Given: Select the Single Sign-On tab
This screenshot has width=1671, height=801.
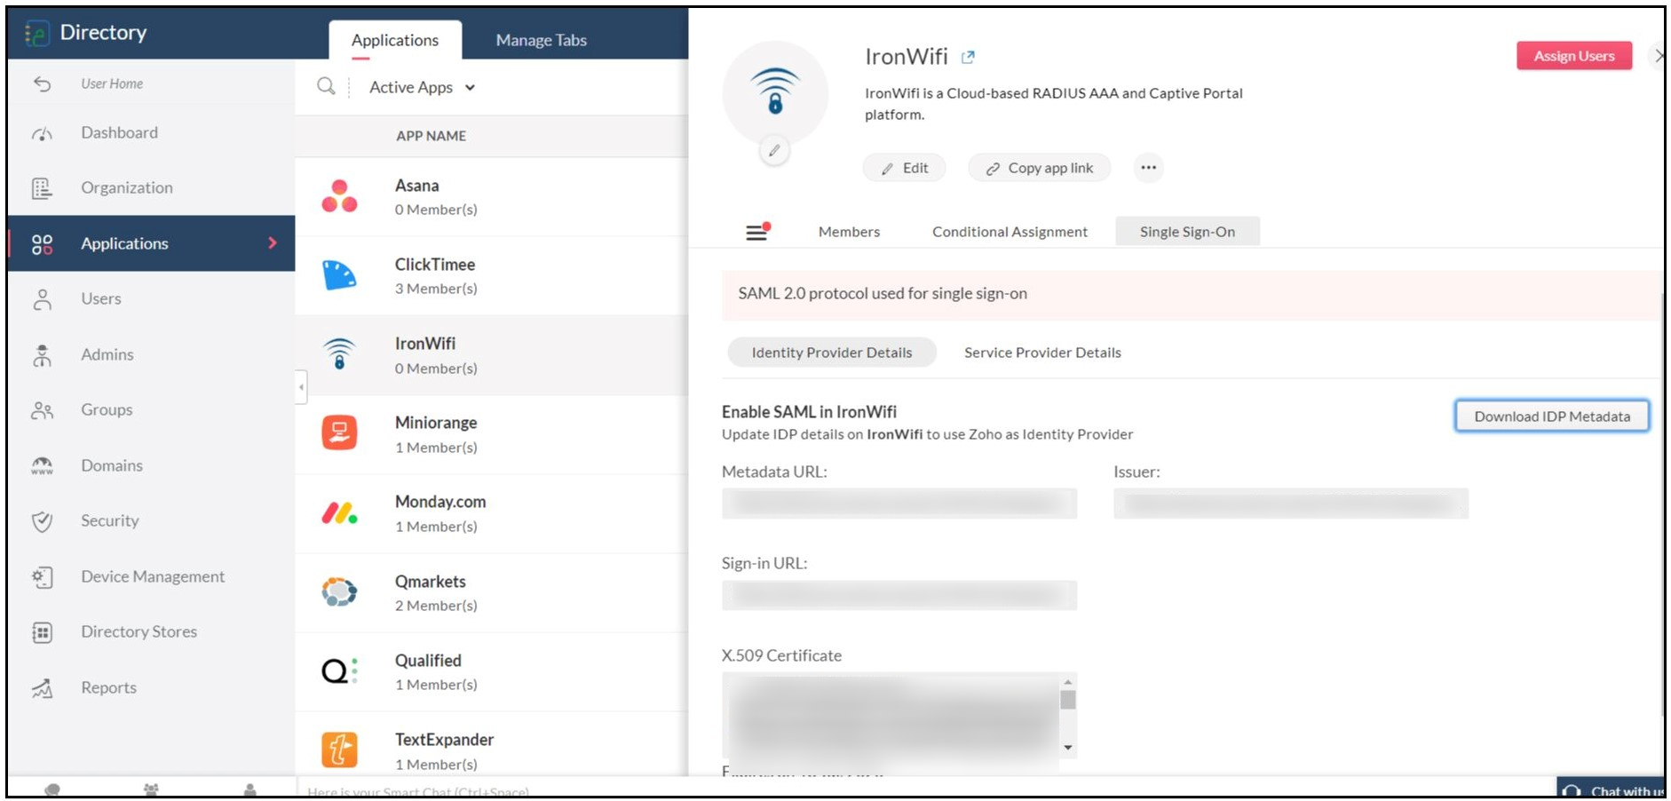Looking at the screenshot, I should click(x=1187, y=232).
